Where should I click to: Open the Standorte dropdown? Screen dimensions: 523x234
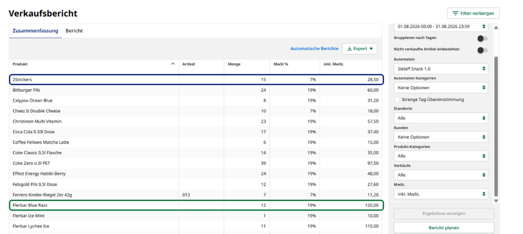click(x=441, y=118)
